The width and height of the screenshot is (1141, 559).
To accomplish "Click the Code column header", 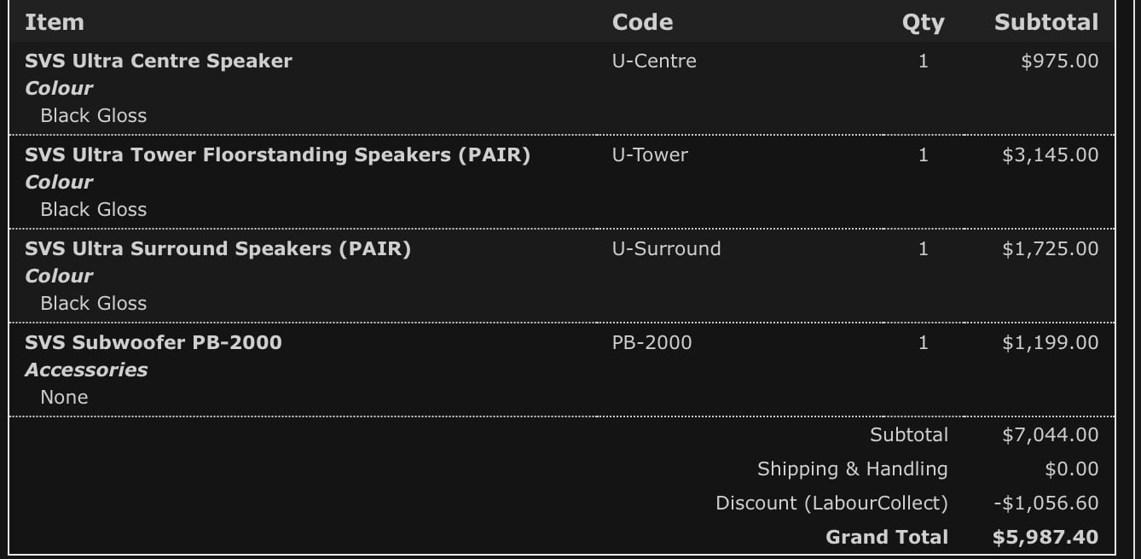I will pyautogui.click(x=642, y=22).
